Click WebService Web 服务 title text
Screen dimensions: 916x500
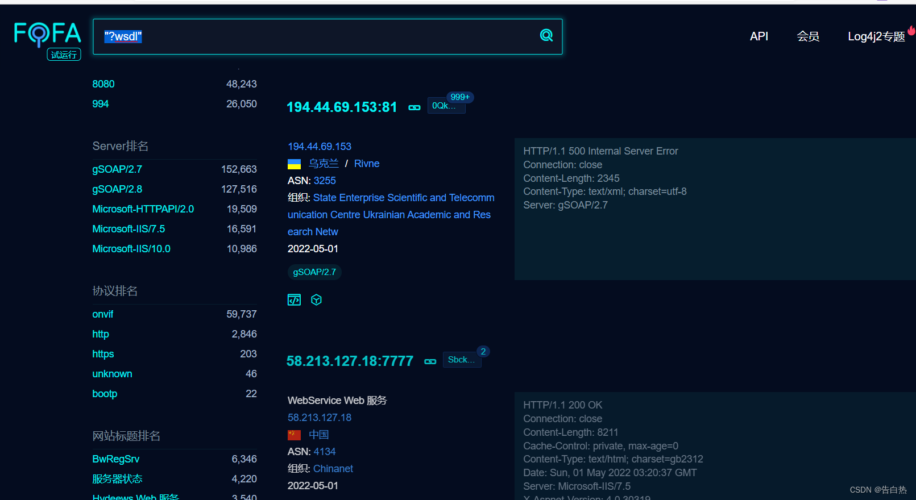click(337, 401)
